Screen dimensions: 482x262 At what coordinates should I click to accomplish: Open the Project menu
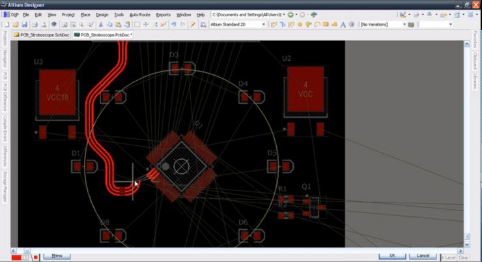pos(68,14)
